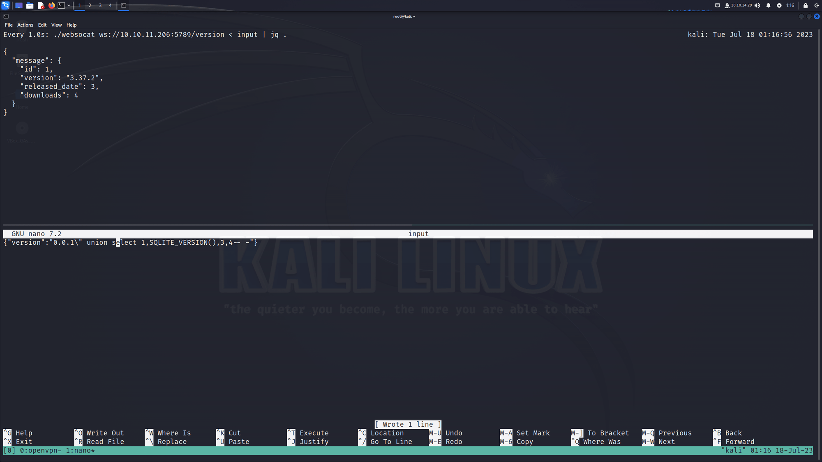822x462 pixels.
Task: Minimize the terminal window
Action: (x=801, y=16)
